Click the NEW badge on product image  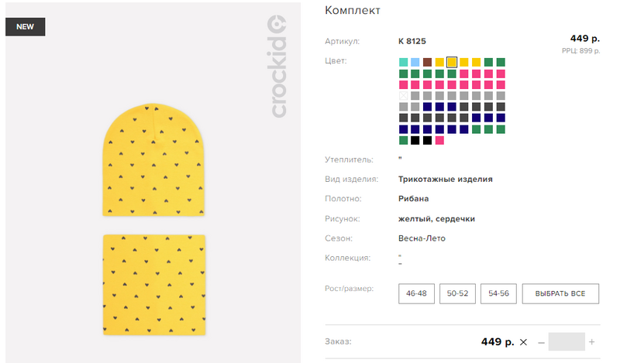(26, 27)
